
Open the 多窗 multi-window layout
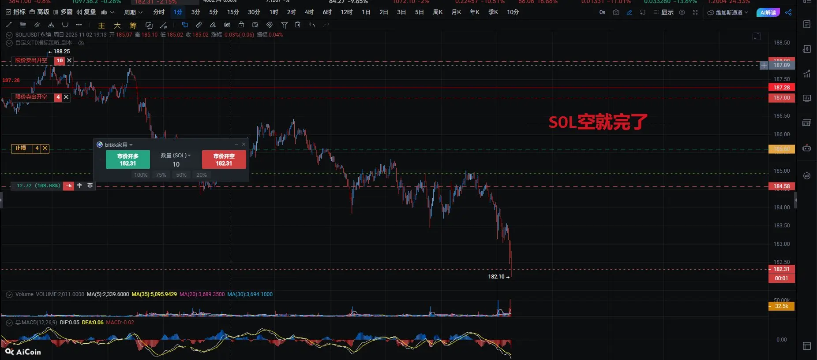(x=63, y=12)
